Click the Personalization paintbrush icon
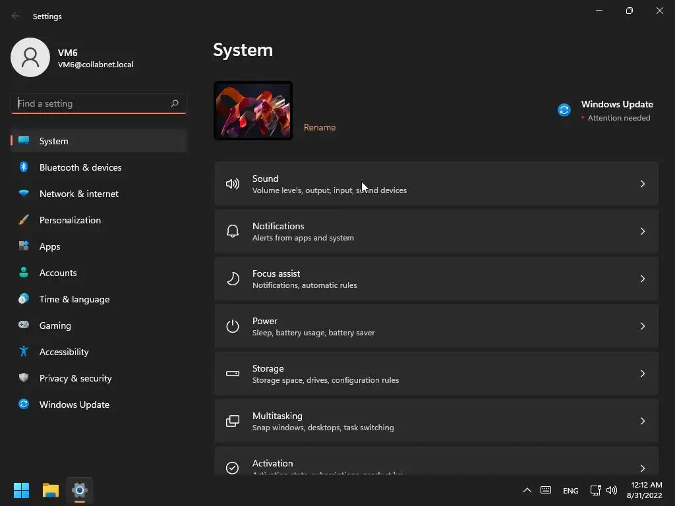This screenshot has width=675, height=506. pyautogui.click(x=24, y=220)
